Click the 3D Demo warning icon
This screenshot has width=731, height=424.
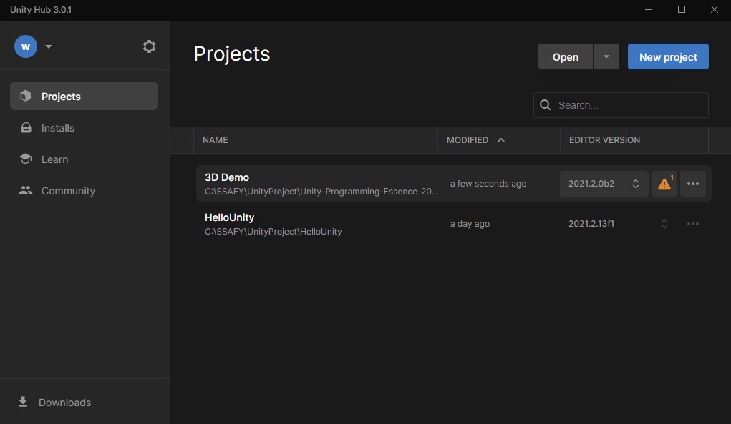[664, 184]
